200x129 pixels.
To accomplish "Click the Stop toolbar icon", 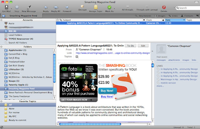I will [x=17, y=7].
